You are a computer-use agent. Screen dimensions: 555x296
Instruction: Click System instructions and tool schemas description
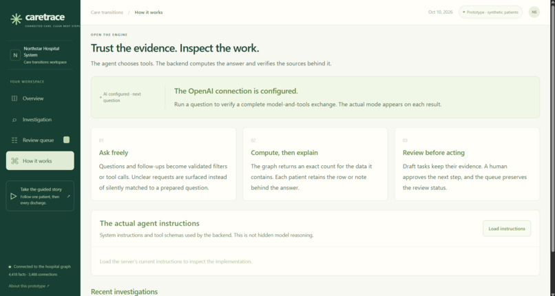pos(207,235)
